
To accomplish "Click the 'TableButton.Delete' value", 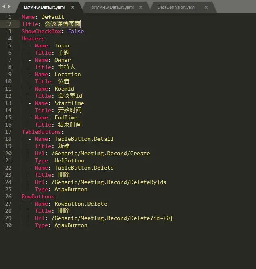I will (x=84, y=168).
